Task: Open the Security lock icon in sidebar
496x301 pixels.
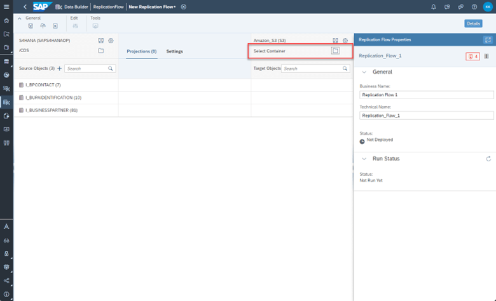Action: point(6,253)
